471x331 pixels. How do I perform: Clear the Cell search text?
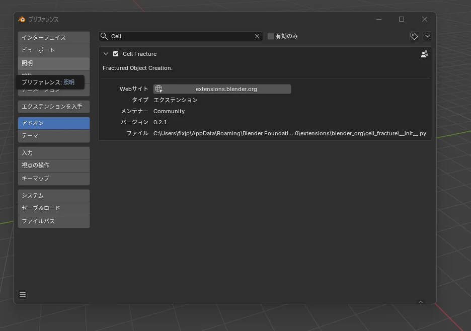[257, 36]
